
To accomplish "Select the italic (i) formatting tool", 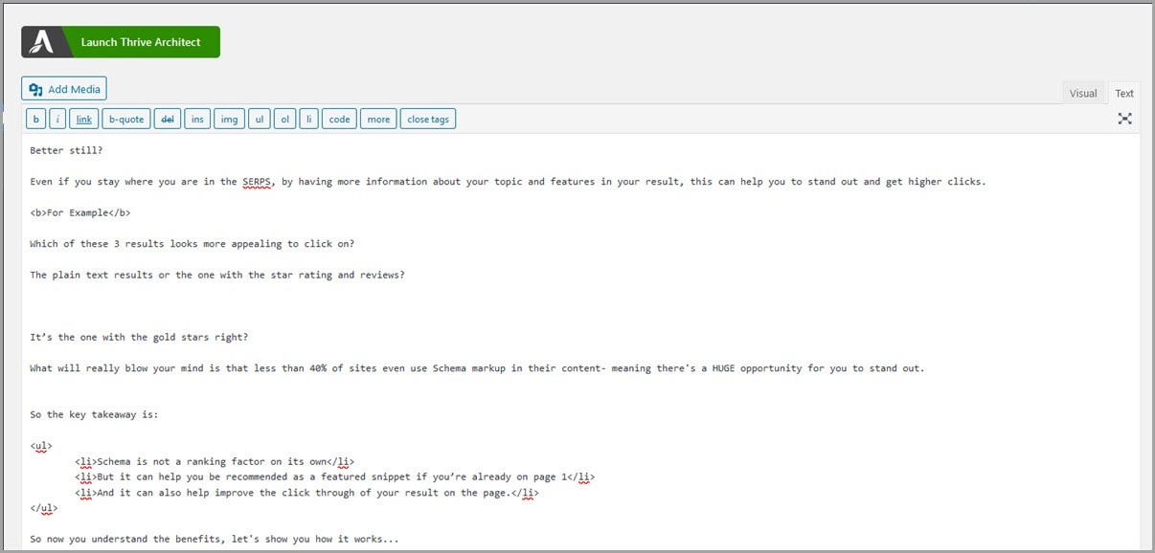I will pos(57,119).
